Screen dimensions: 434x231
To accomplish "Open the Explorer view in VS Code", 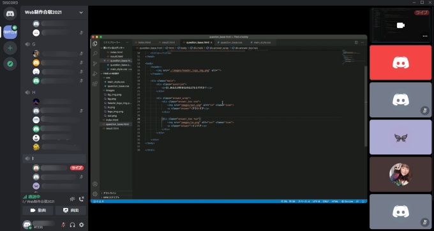I will tap(95, 43).
